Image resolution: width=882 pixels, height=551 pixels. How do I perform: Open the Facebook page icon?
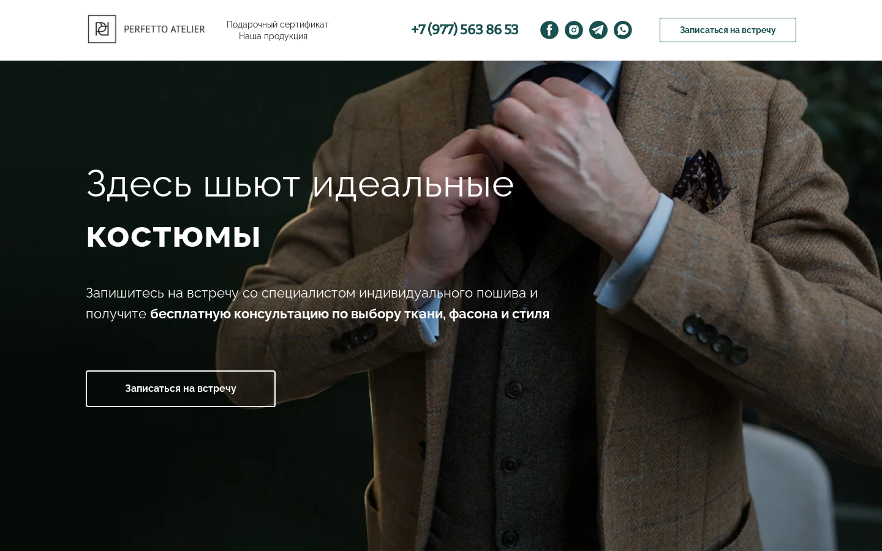[x=549, y=30]
